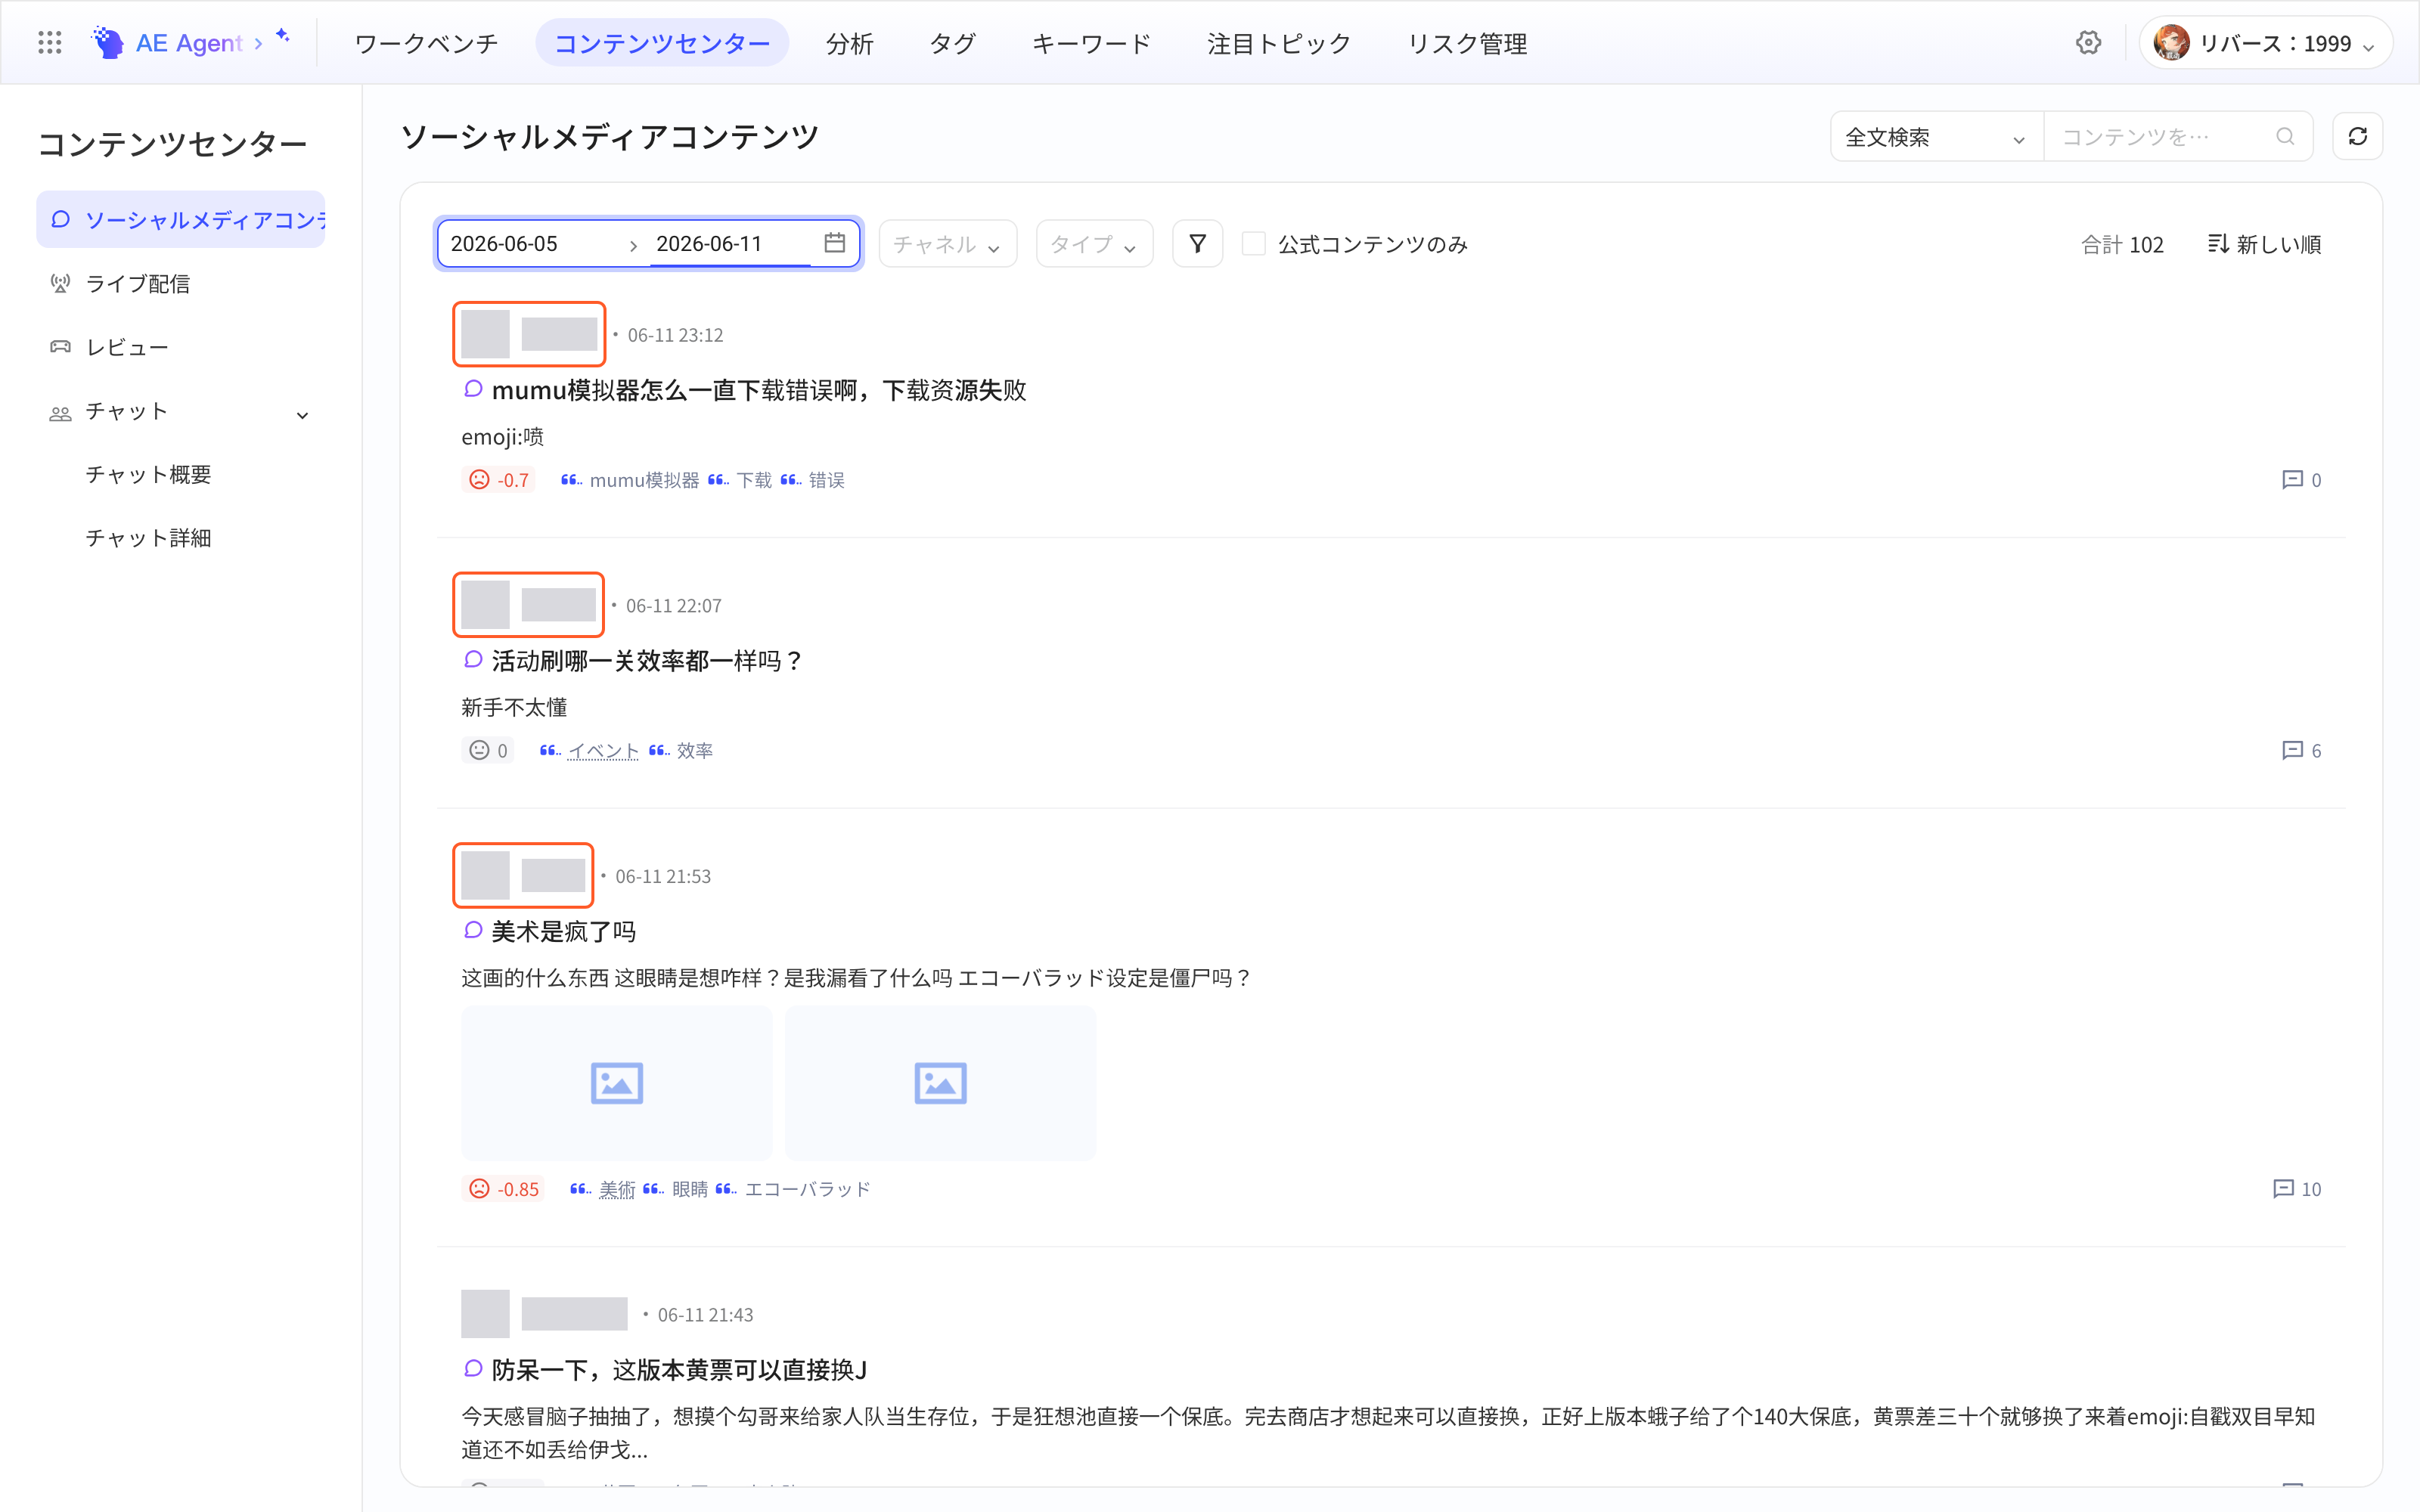The height and width of the screenshot is (1512, 2420).
Task: Open the 全文検索 search mode dropdown
Action: (x=1936, y=136)
